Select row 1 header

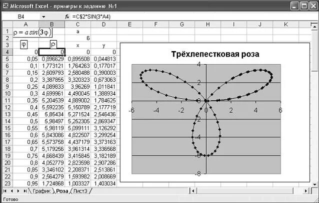tap(7, 31)
